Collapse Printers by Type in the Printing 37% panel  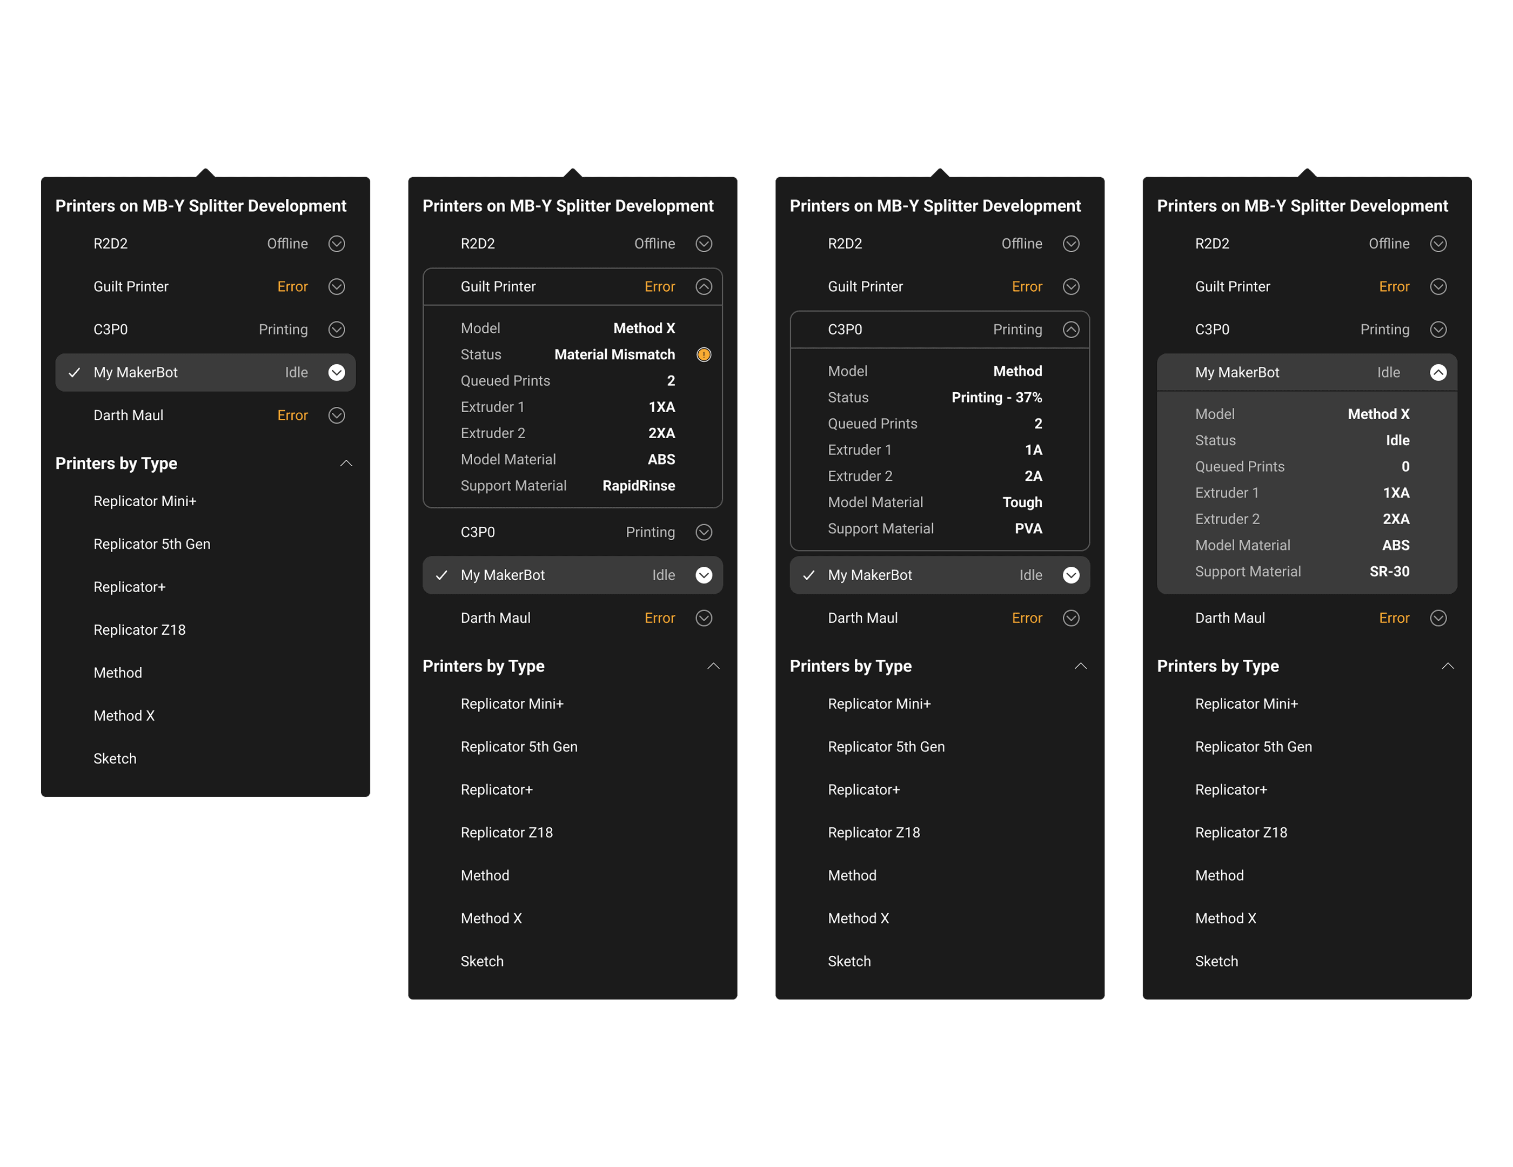(1080, 666)
